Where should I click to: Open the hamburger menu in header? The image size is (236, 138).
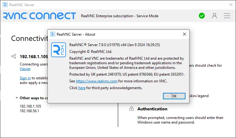(227, 16)
